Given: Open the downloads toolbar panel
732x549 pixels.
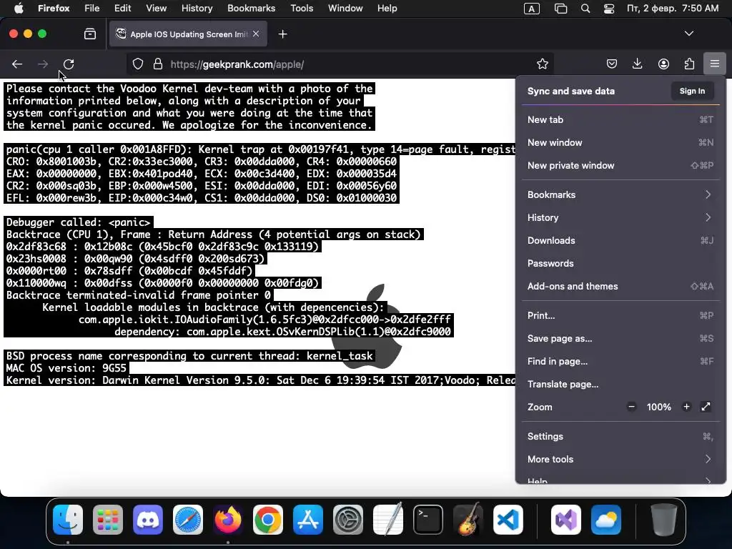Looking at the screenshot, I should (x=637, y=64).
